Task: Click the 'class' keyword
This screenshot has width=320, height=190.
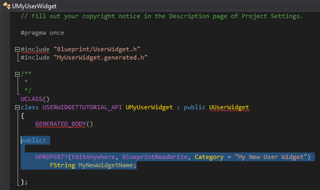Action: [x=30, y=107]
